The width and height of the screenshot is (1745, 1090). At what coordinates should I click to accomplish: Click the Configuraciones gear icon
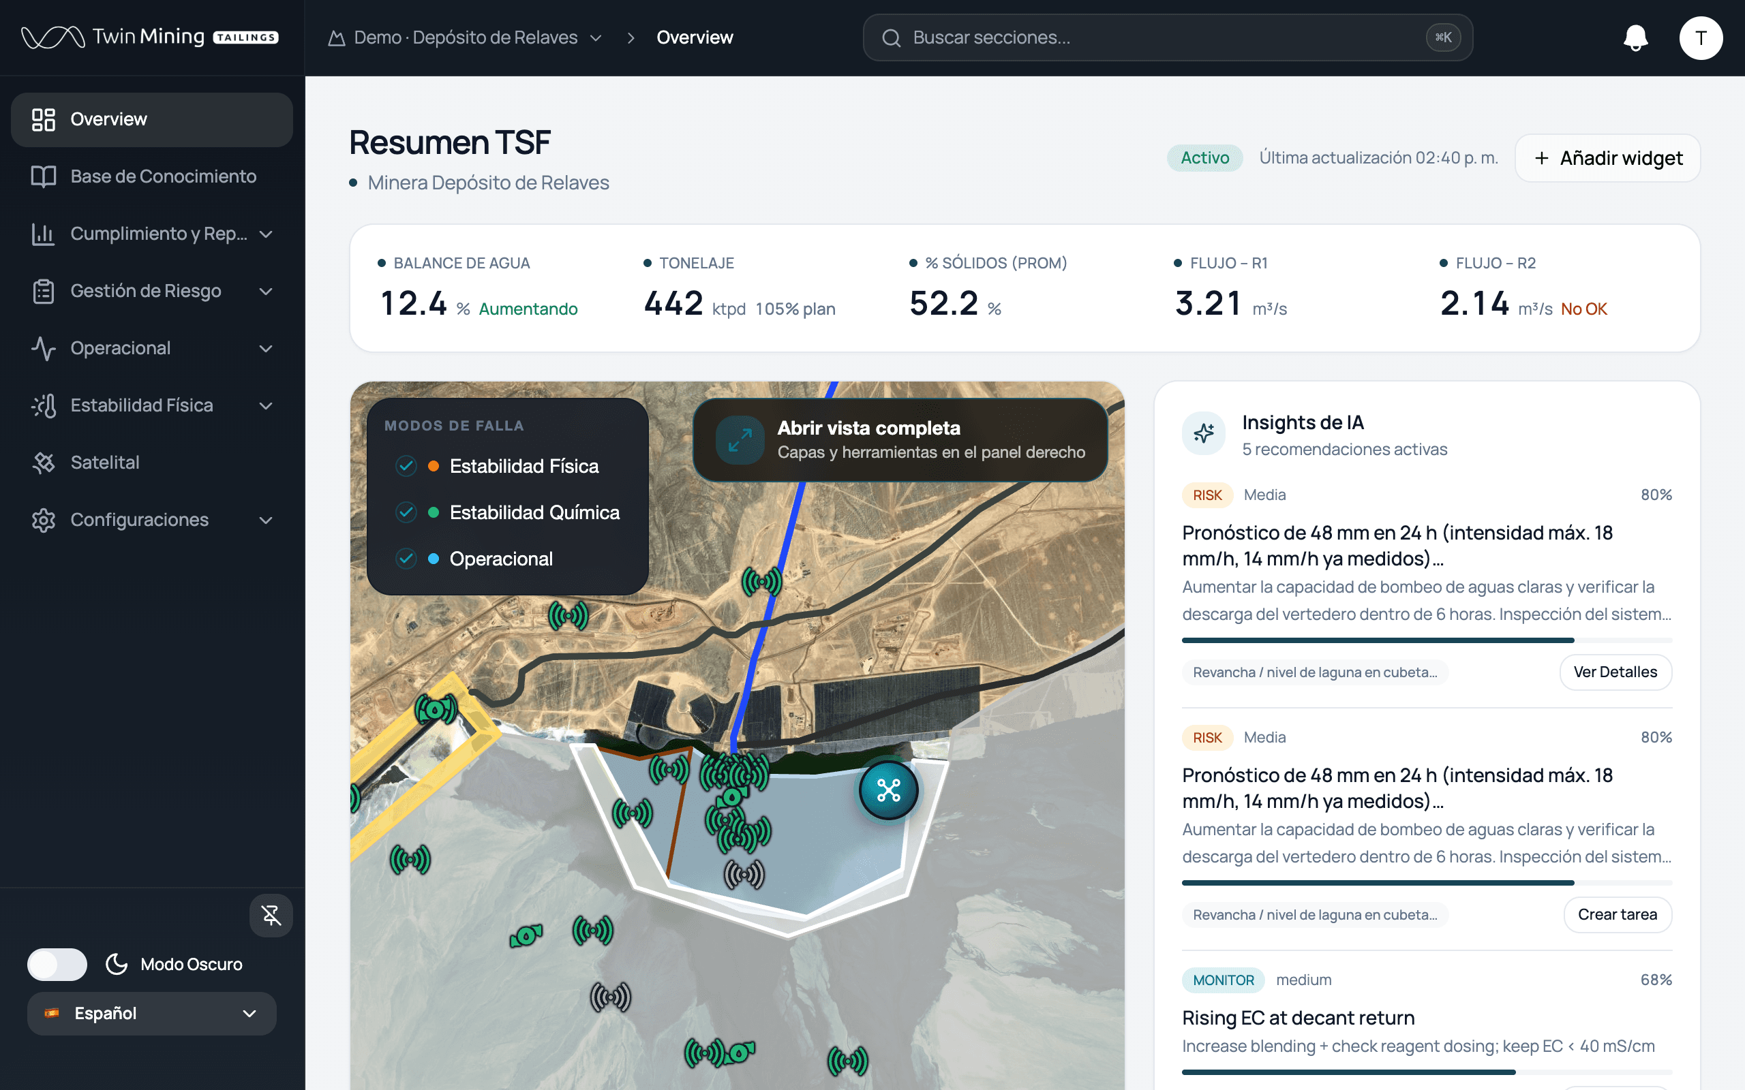pos(43,520)
